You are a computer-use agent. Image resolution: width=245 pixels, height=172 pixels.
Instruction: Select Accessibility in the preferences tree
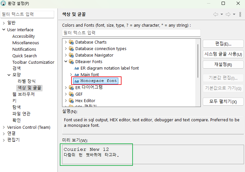tap(24, 36)
